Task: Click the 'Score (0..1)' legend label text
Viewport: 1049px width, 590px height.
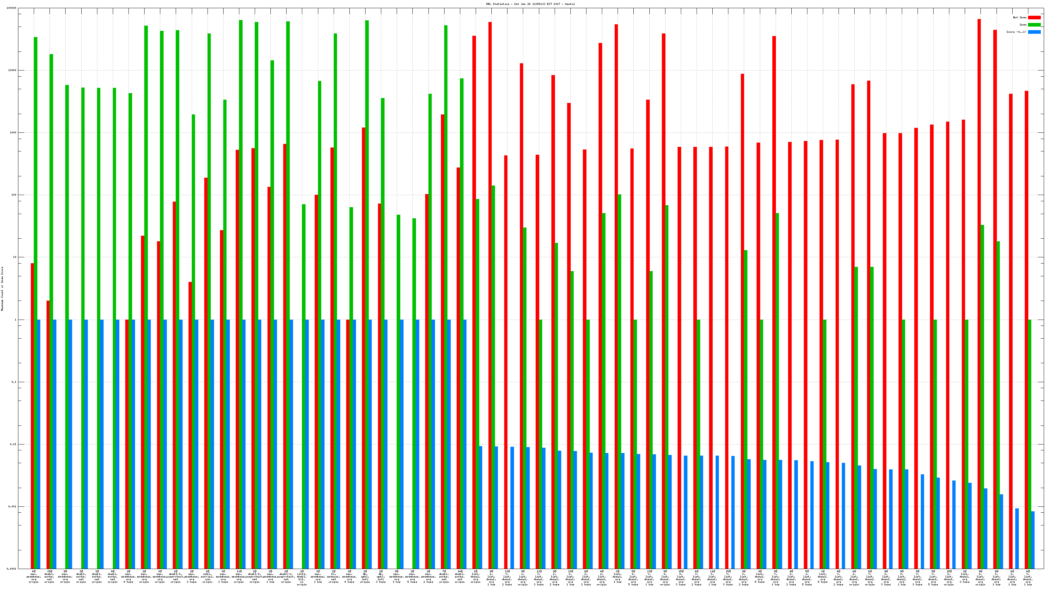Action: click(1016, 32)
